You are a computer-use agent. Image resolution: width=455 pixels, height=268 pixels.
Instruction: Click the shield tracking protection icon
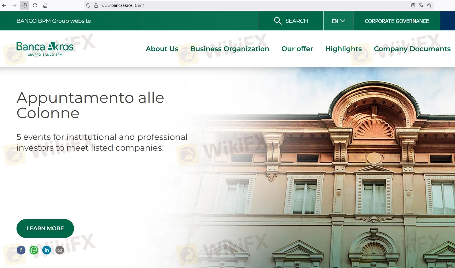(88, 5)
